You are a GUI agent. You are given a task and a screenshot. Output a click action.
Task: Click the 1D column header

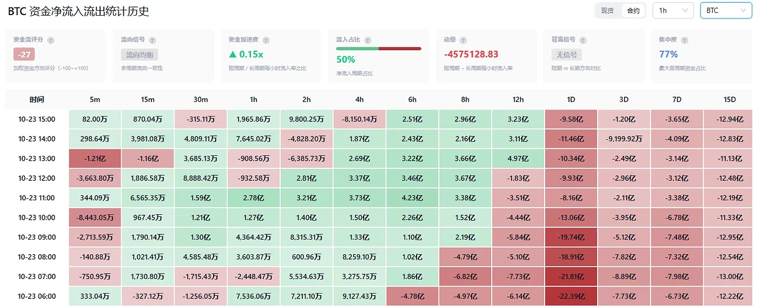[x=571, y=100]
